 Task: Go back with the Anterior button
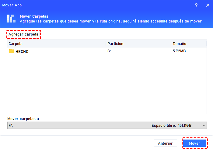point(165,143)
